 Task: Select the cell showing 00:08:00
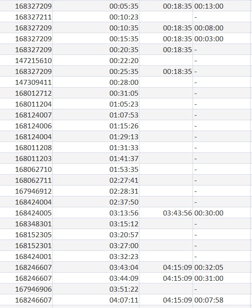222,28
